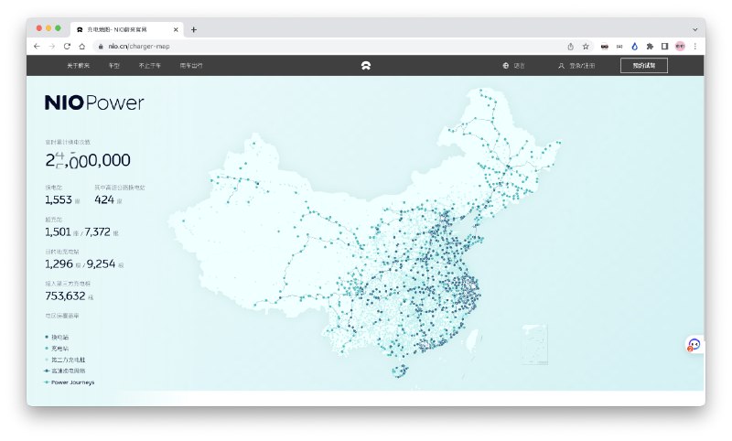Click the 1,296 destination stations value
This screenshot has height=441, width=732.
(x=59, y=264)
